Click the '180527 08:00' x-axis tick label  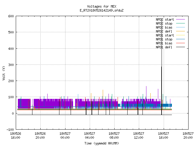pos(114,136)
